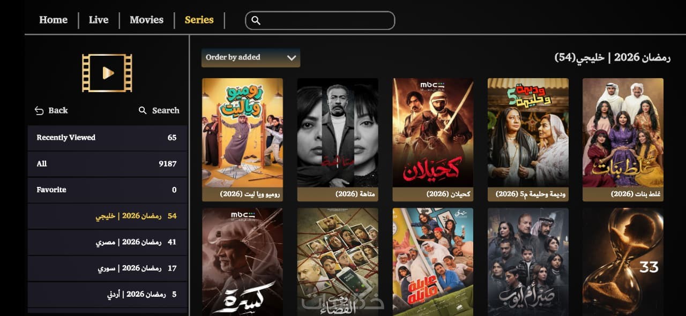Screen dimensions: 686x316
Task: Click the sidebar Search magnifier icon
Action: [x=143, y=110]
